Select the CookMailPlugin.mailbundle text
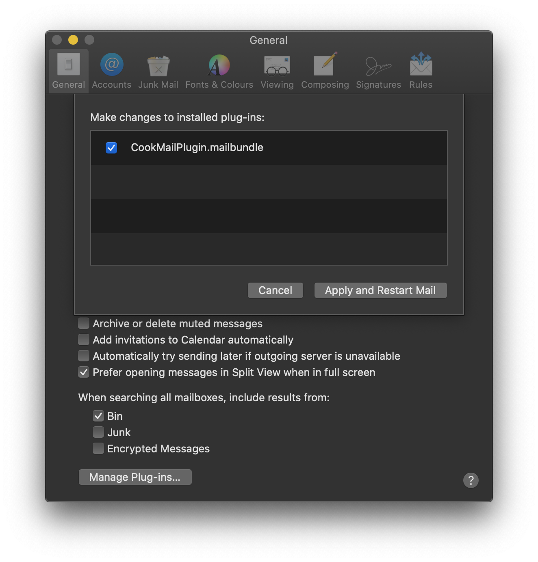The width and height of the screenshot is (538, 562). click(x=197, y=147)
